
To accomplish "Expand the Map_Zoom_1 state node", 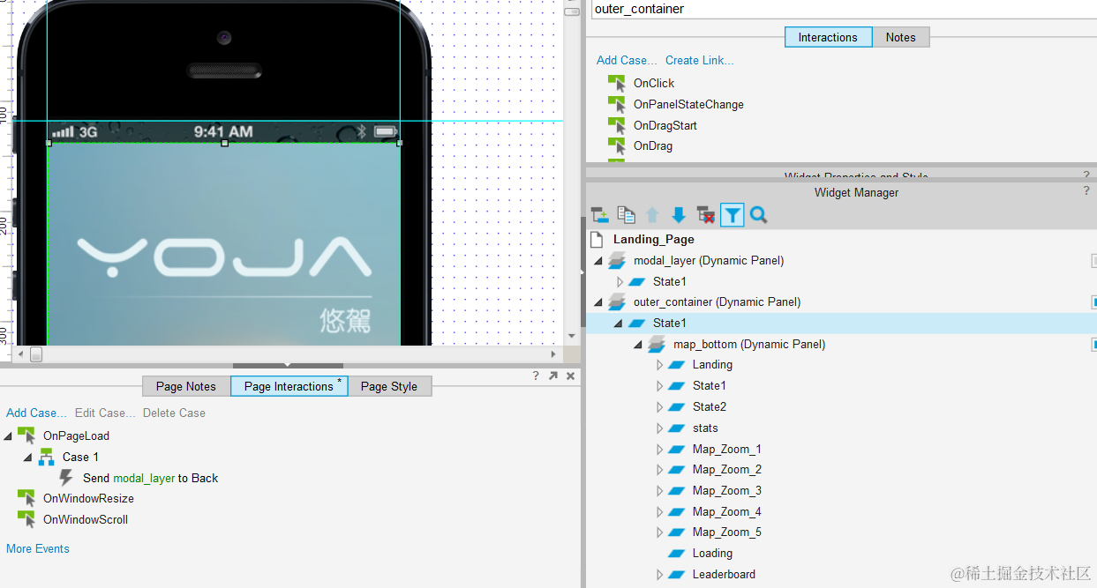I will pyautogui.click(x=659, y=450).
